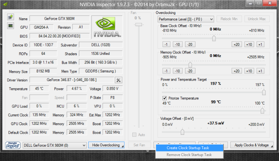Click the GPU field GM204-A
The width and height of the screenshot is (279, 161).
coord(41,27)
